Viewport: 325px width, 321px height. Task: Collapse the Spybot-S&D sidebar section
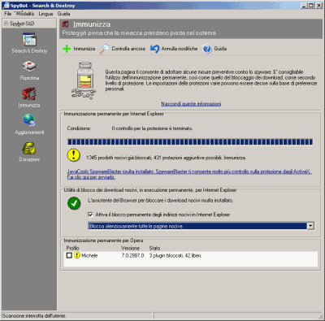pos(6,24)
